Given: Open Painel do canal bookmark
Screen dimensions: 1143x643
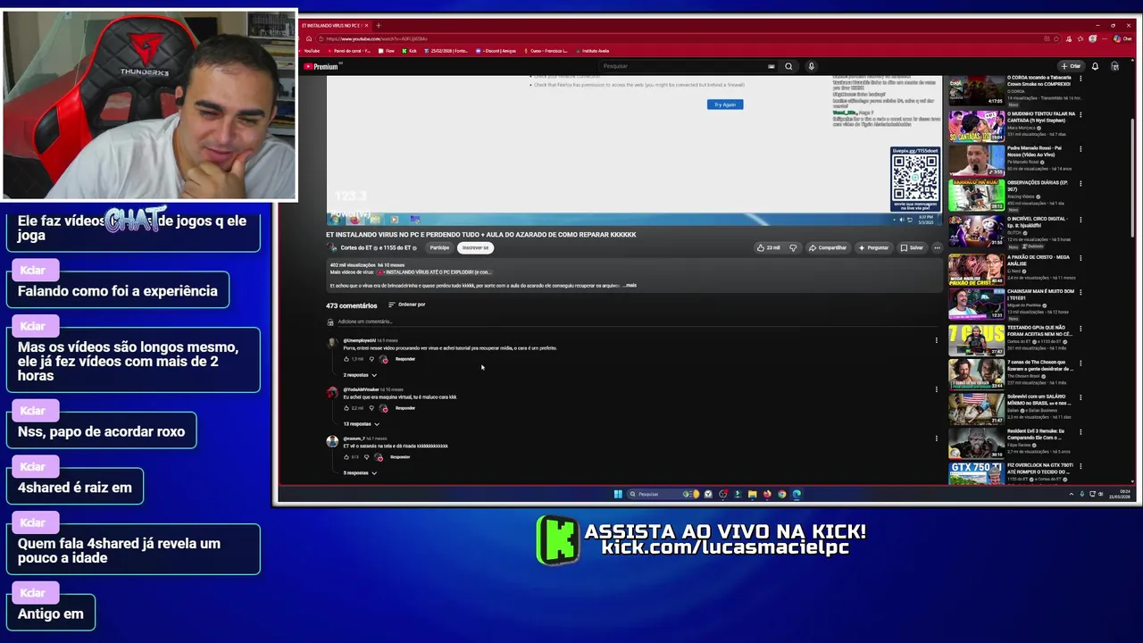Looking at the screenshot, I should point(349,51).
